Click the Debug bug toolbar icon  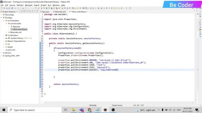(42, 8)
